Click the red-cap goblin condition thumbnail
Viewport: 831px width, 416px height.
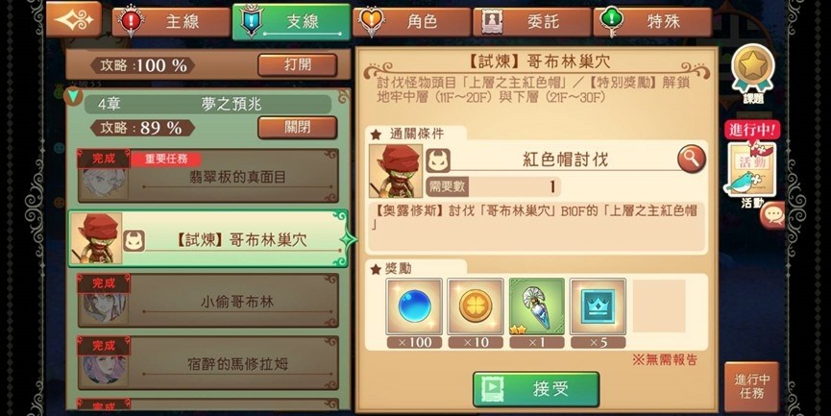pyautogui.click(x=396, y=171)
